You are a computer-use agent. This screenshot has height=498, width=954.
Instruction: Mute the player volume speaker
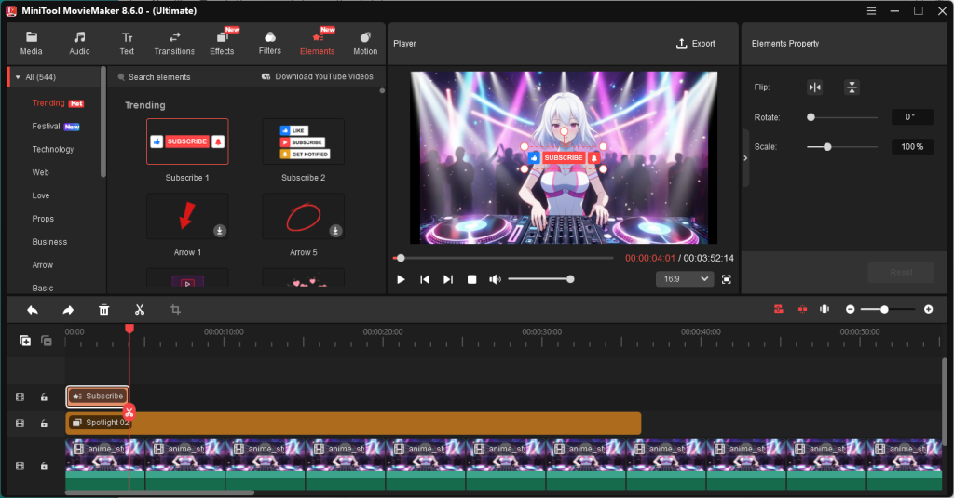pyautogui.click(x=495, y=279)
